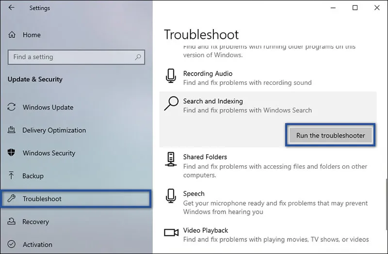Image resolution: width=388 pixels, height=254 pixels.
Task: Open the Home settings page
Action: pyautogui.click(x=32, y=35)
